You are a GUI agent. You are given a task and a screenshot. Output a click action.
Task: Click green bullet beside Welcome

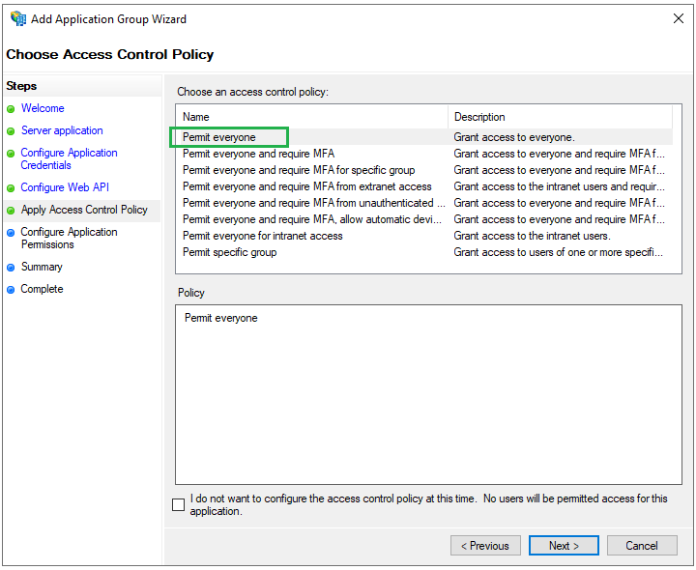tap(11, 109)
